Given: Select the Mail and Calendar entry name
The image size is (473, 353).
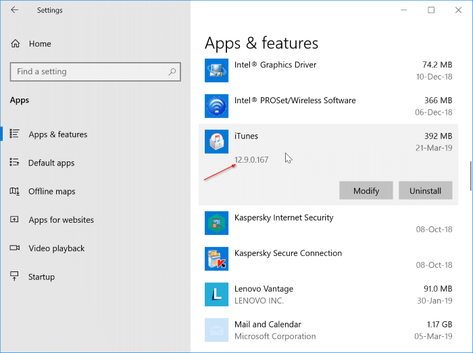Looking at the screenshot, I should coord(268,325).
